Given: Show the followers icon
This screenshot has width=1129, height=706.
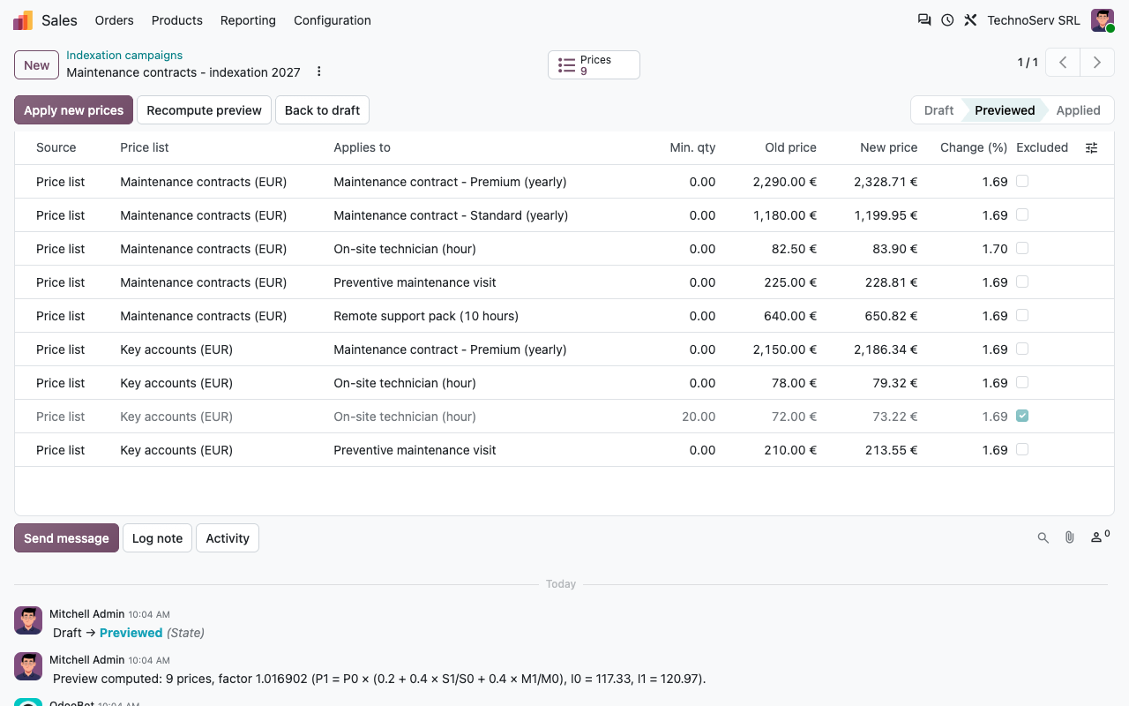Looking at the screenshot, I should pos(1100,537).
